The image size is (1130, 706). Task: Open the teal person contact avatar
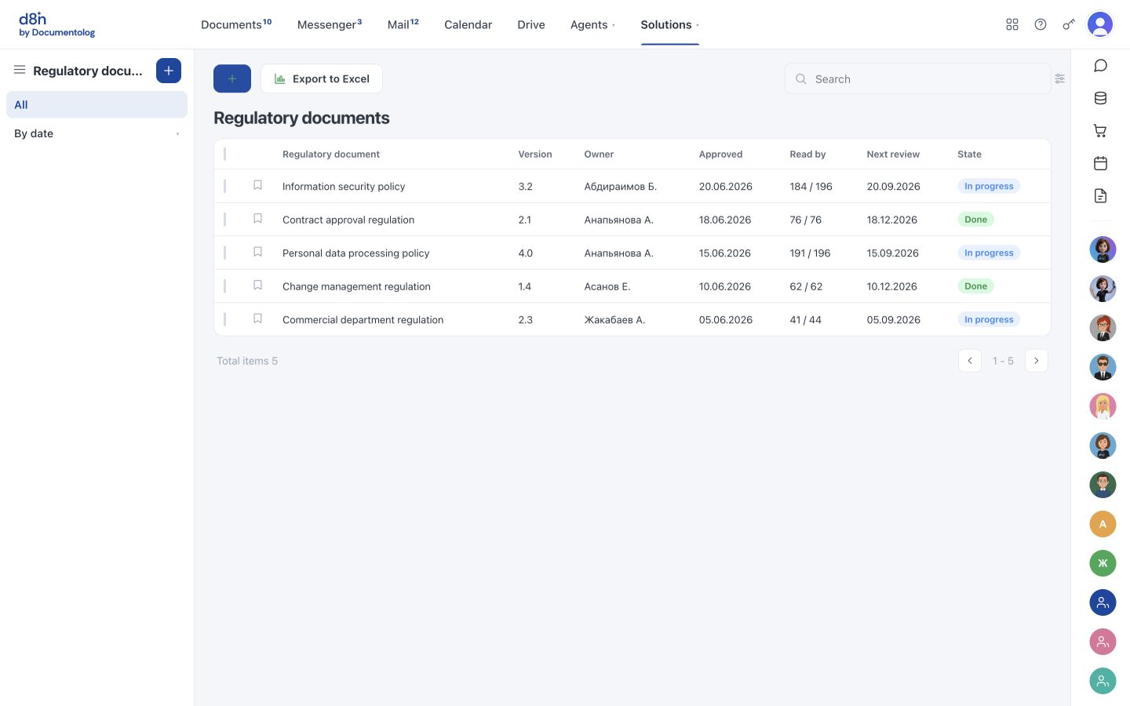(x=1103, y=681)
